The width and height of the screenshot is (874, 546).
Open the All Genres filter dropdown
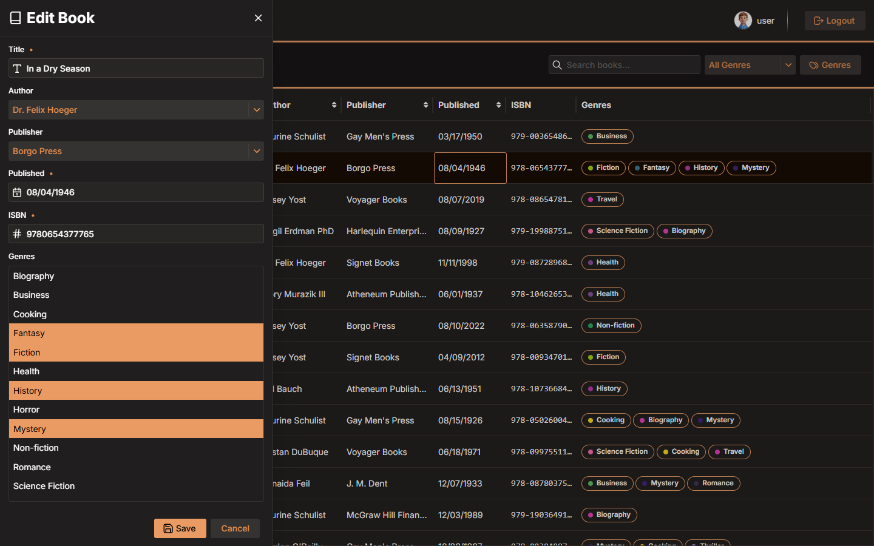(x=788, y=65)
